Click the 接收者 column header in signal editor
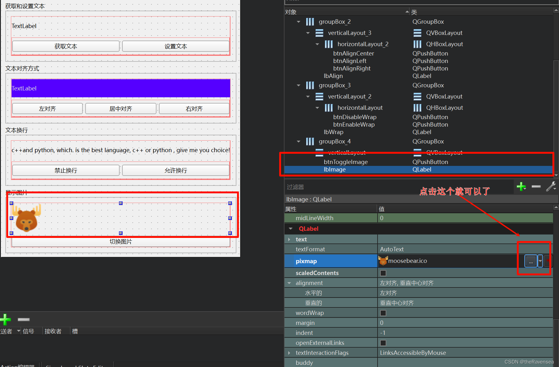This screenshot has height=367, width=559. coord(57,331)
